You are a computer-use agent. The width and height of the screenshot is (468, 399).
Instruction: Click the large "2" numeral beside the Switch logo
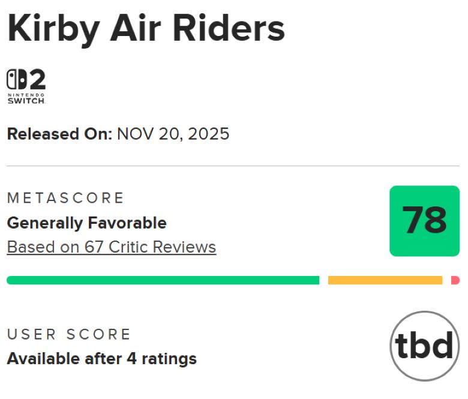click(37, 80)
